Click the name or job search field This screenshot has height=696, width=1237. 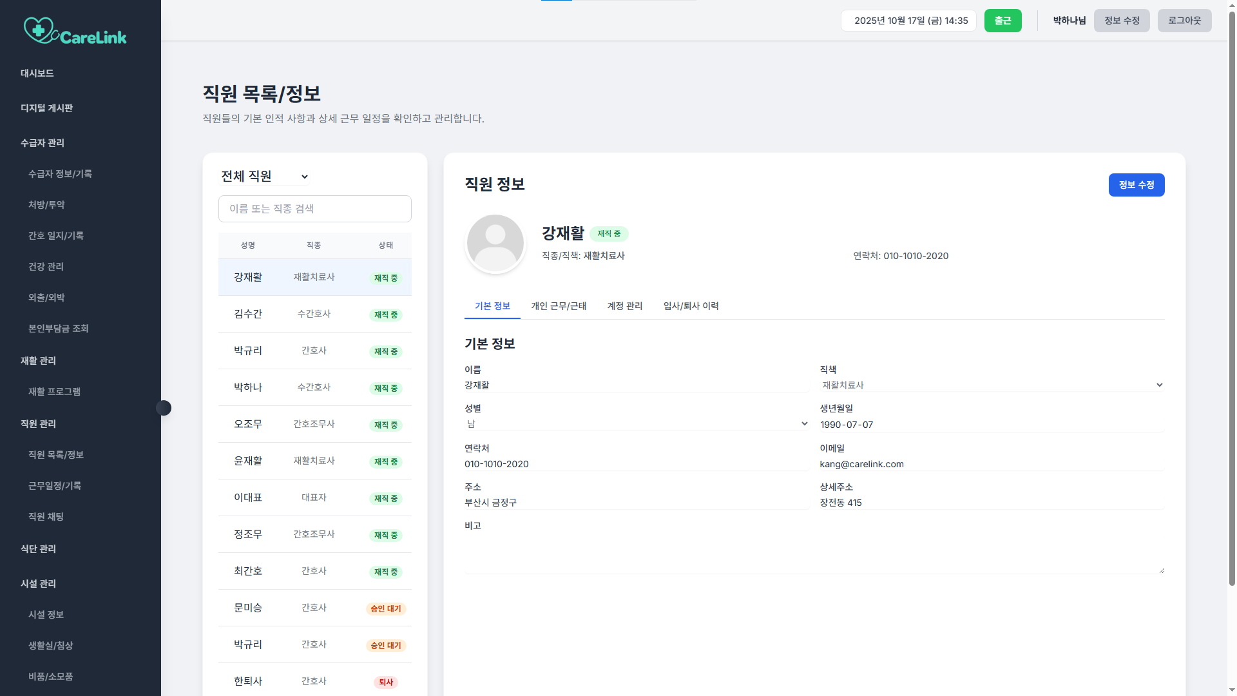pyautogui.click(x=314, y=209)
